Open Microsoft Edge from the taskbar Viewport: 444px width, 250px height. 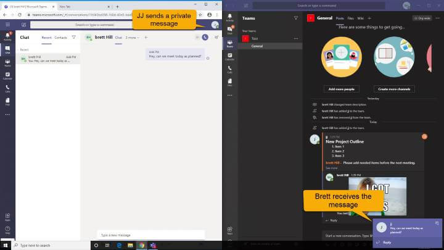[x=119, y=245]
